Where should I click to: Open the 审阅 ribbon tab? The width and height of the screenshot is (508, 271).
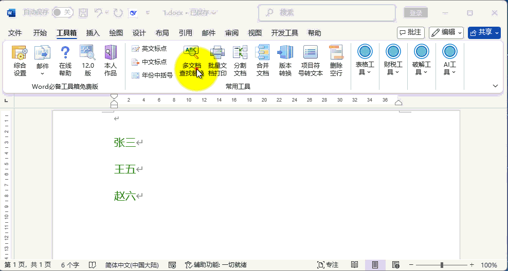[x=231, y=33]
